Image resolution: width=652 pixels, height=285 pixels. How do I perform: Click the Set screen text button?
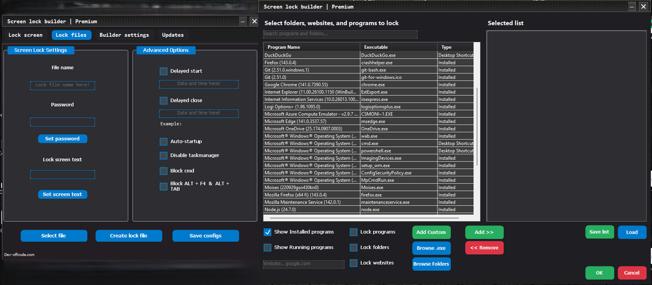[x=63, y=194]
